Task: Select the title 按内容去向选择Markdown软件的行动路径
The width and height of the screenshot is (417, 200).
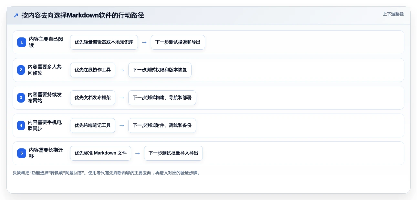Action: click(x=83, y=15)
